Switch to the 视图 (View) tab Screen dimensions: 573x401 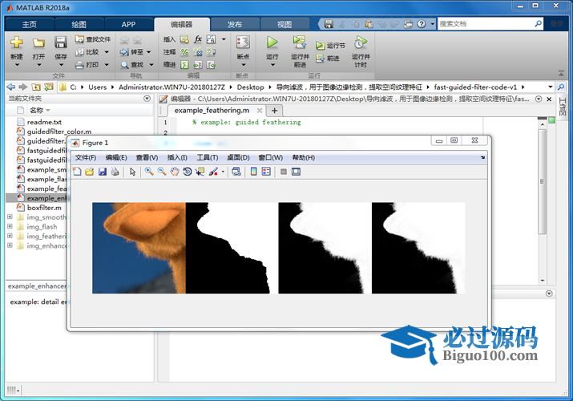point(284,25)
